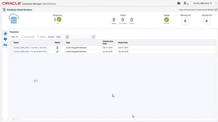Click the Expiry This Week count

pos(123,20)
